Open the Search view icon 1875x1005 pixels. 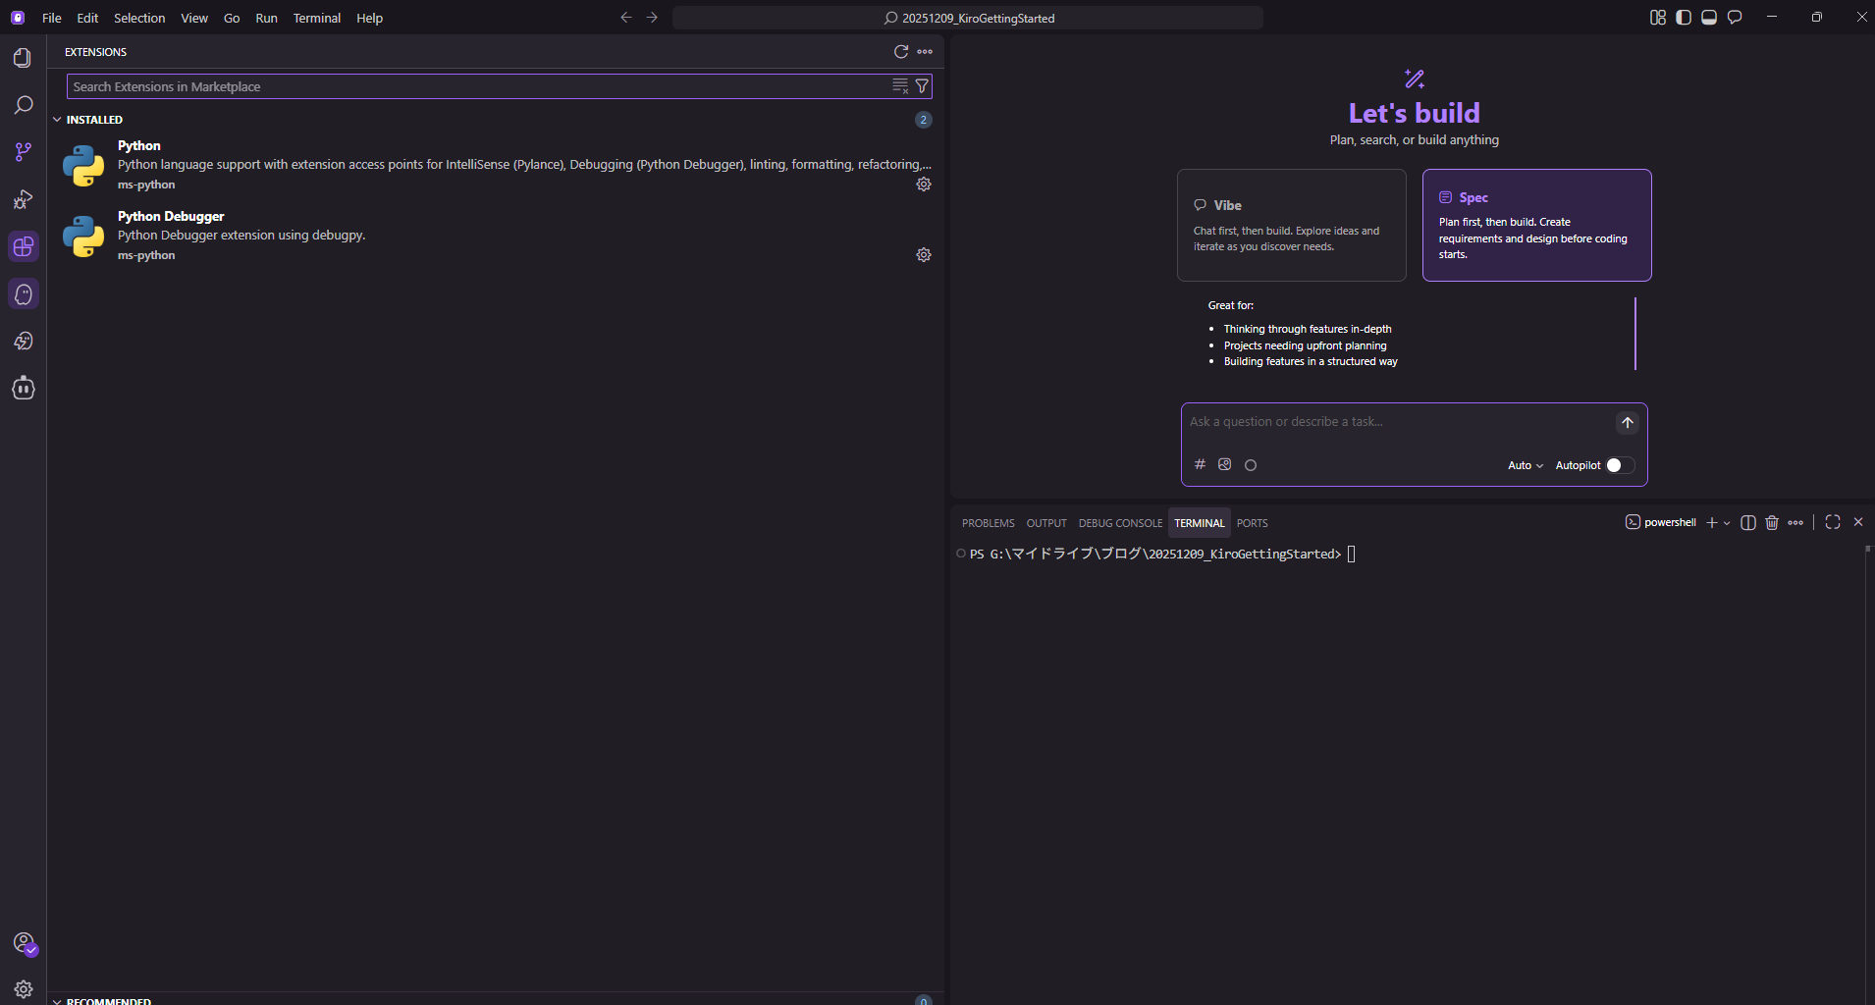coord(23,105)
